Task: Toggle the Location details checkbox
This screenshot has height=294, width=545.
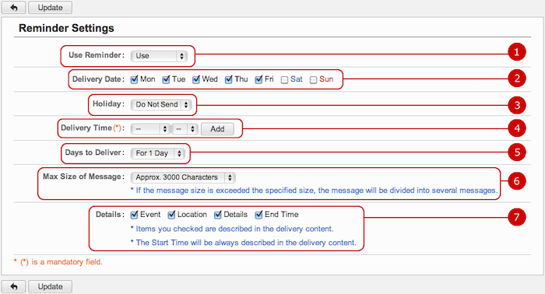Action: click(x=171, y=215)
